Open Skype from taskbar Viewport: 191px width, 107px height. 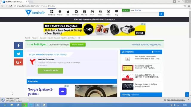point(31,105)
